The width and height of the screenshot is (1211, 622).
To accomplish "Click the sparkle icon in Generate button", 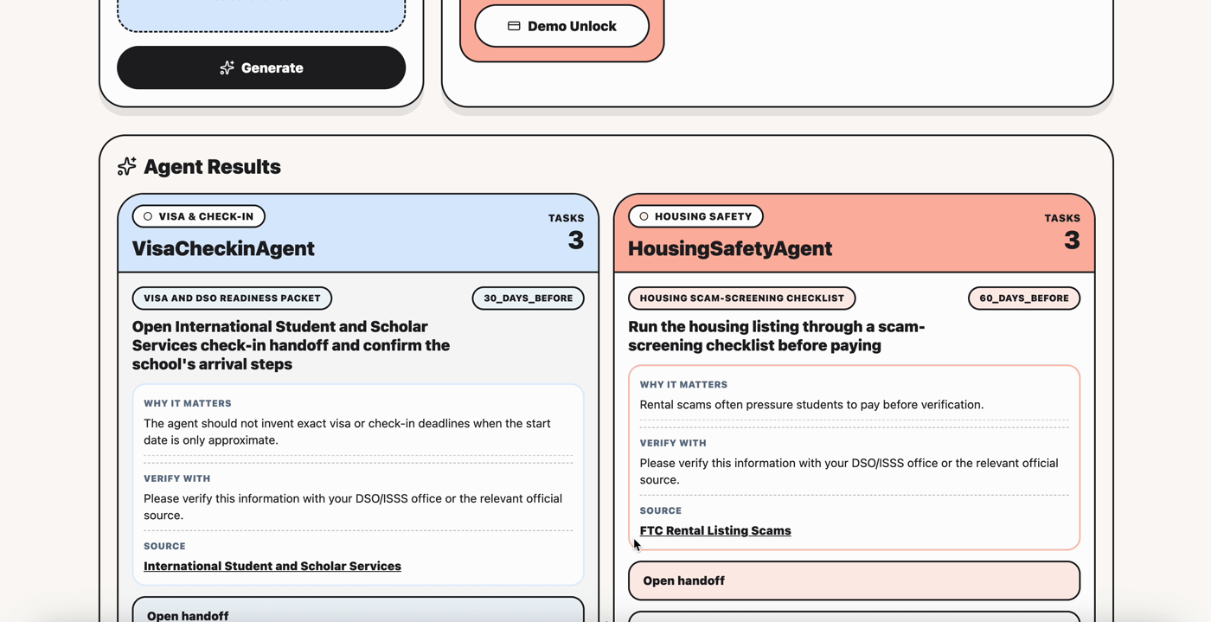I will pos(227,67).
